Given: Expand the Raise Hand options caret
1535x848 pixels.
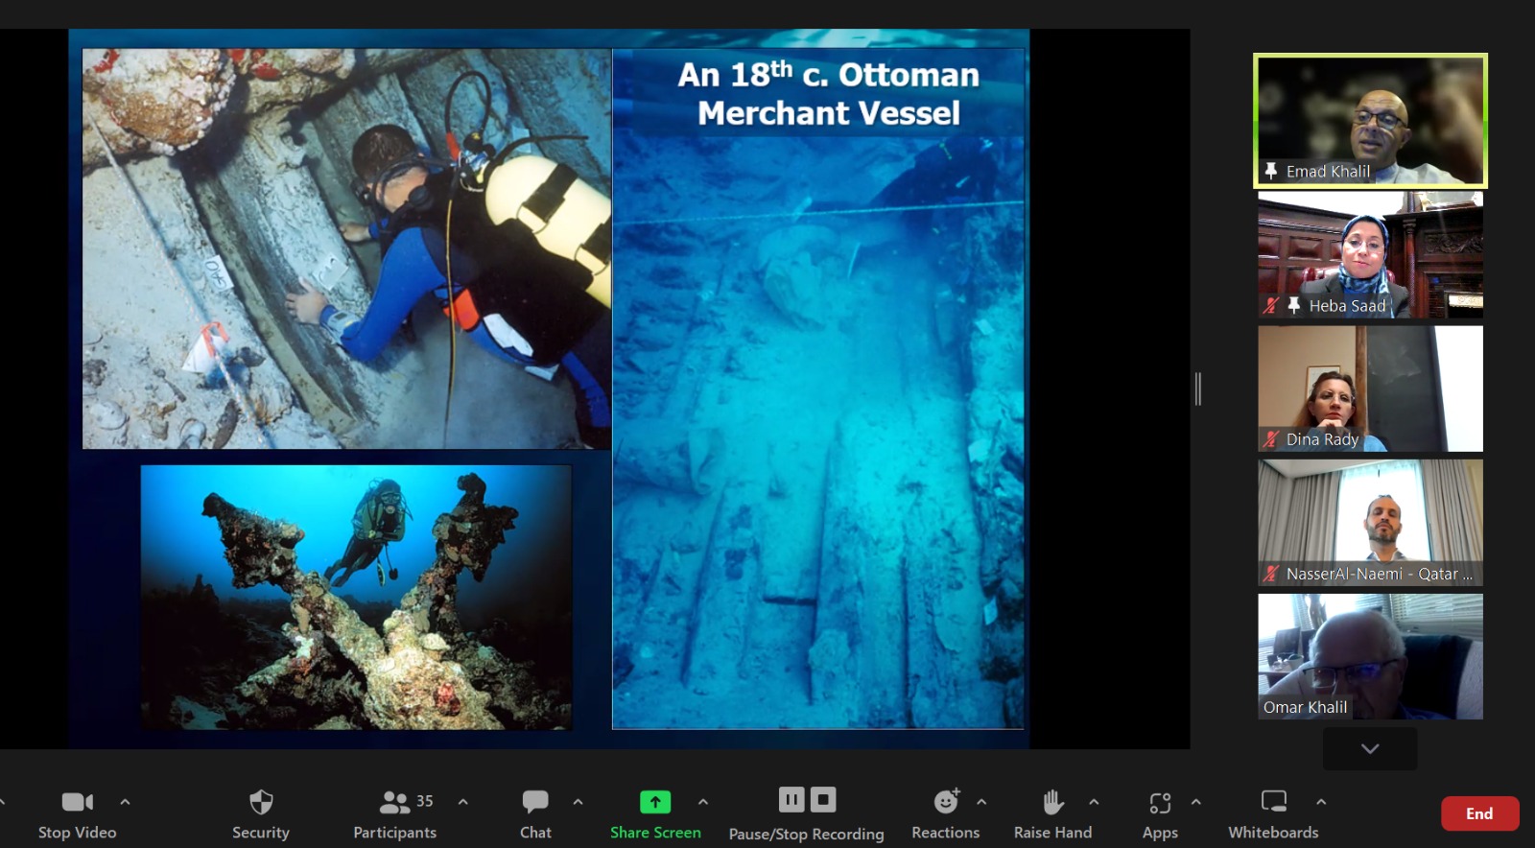Looking at the screenshot, I should [x=1094, y=802].
